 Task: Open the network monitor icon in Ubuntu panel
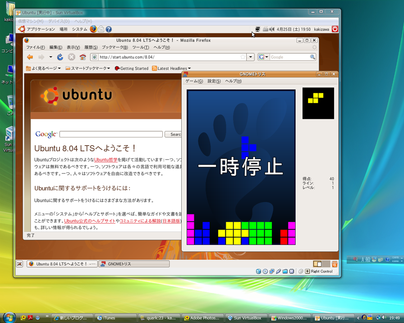[x=257, y=29]
